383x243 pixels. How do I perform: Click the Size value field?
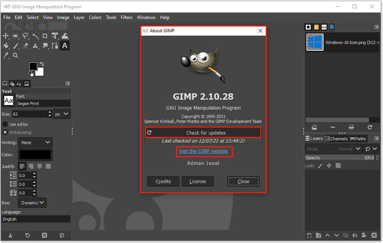click(x=30, y=114)
